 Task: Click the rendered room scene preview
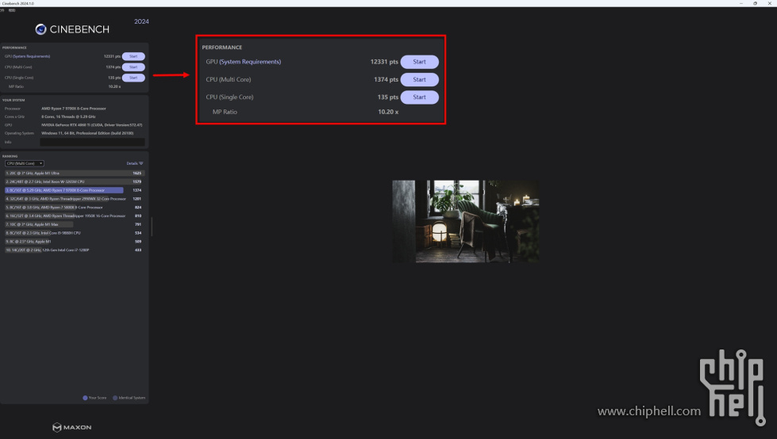(466, 221)
